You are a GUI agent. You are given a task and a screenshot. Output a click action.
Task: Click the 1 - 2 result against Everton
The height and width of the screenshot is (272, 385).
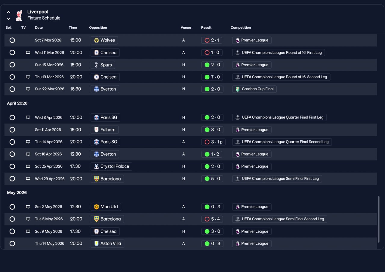(212, 154)
